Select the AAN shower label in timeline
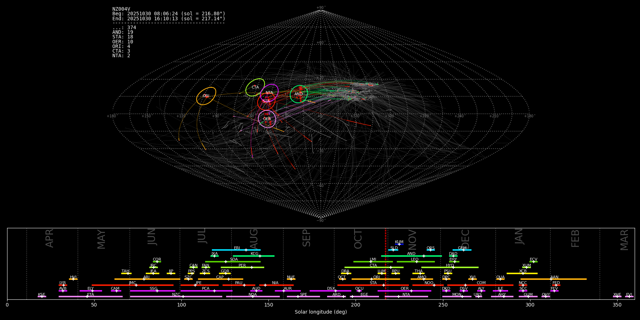 click(555, 277)
